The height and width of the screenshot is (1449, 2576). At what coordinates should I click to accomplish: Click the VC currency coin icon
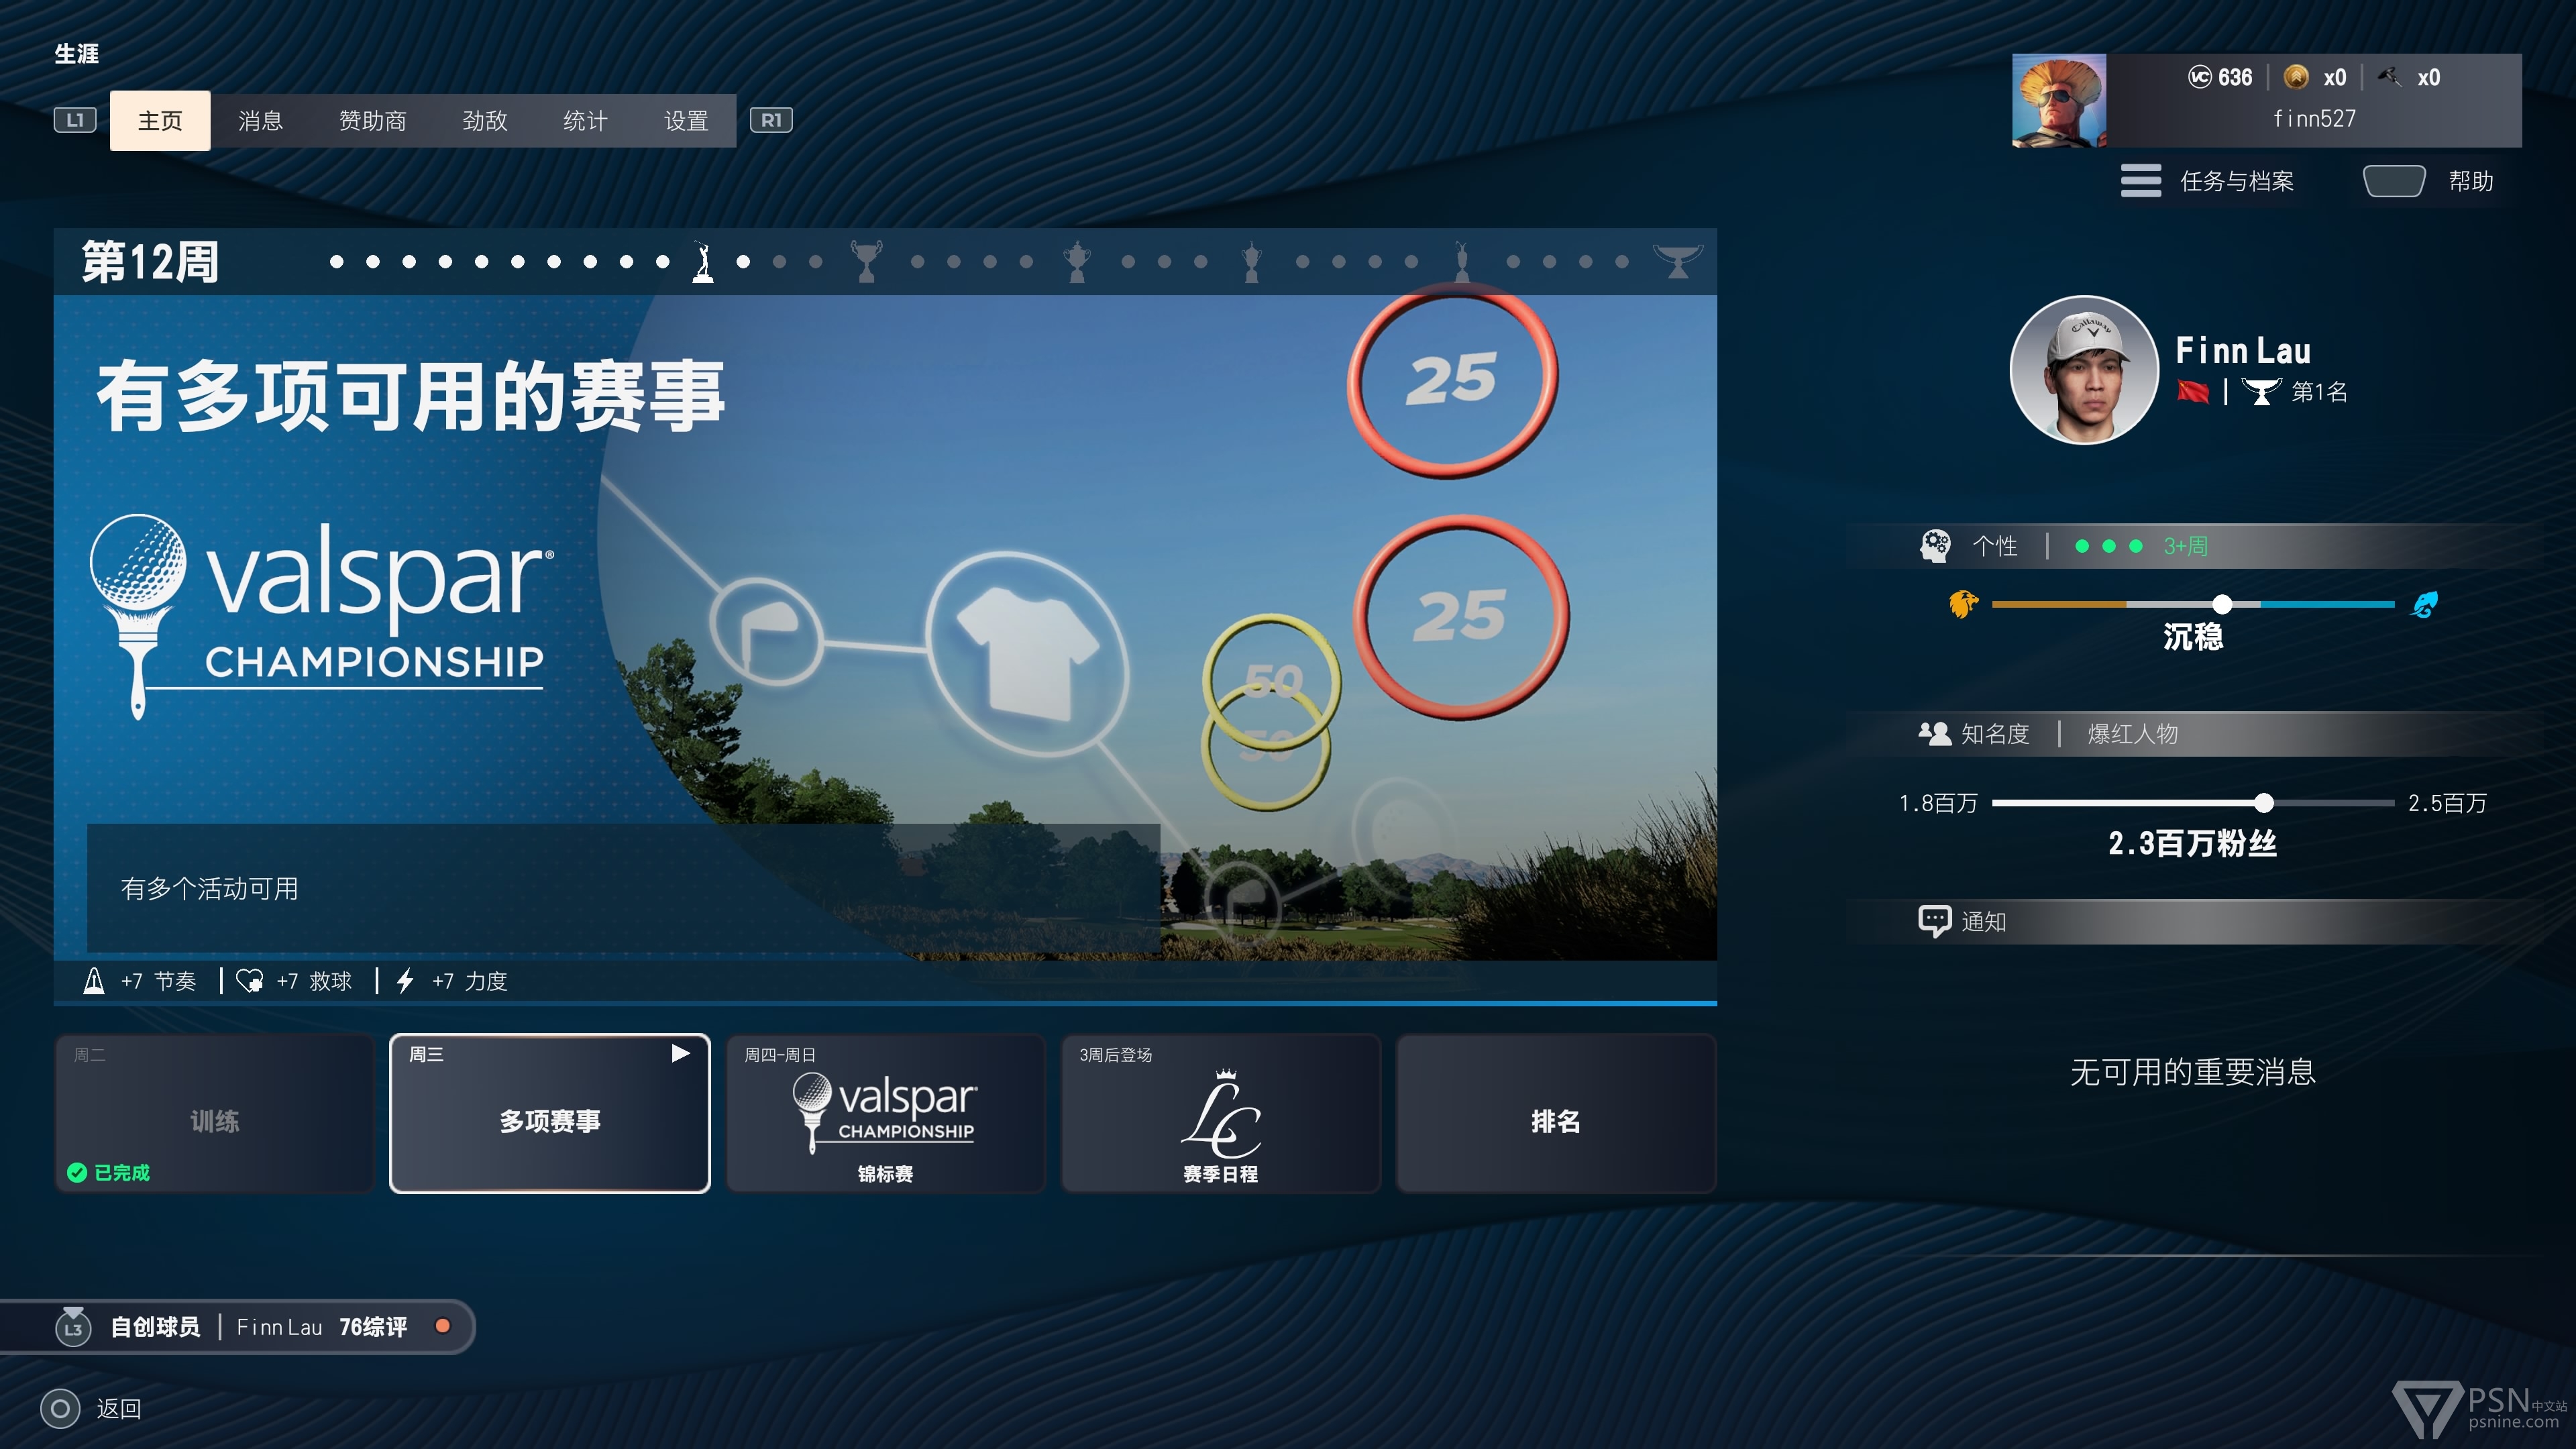2199,77
